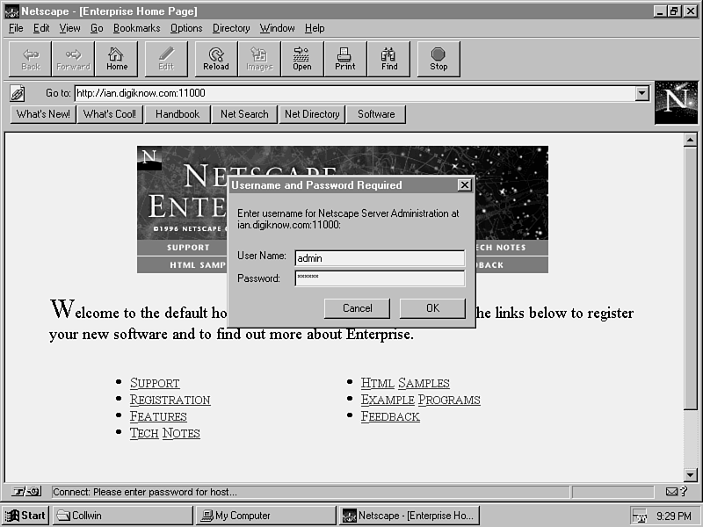Open the View menu
Screen dimensions: 703x527
point(69,28)
